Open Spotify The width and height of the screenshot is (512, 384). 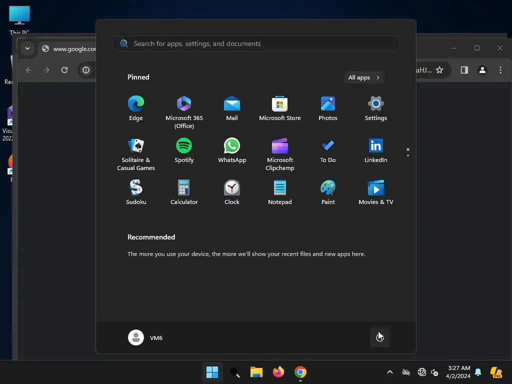pos(184,150)
